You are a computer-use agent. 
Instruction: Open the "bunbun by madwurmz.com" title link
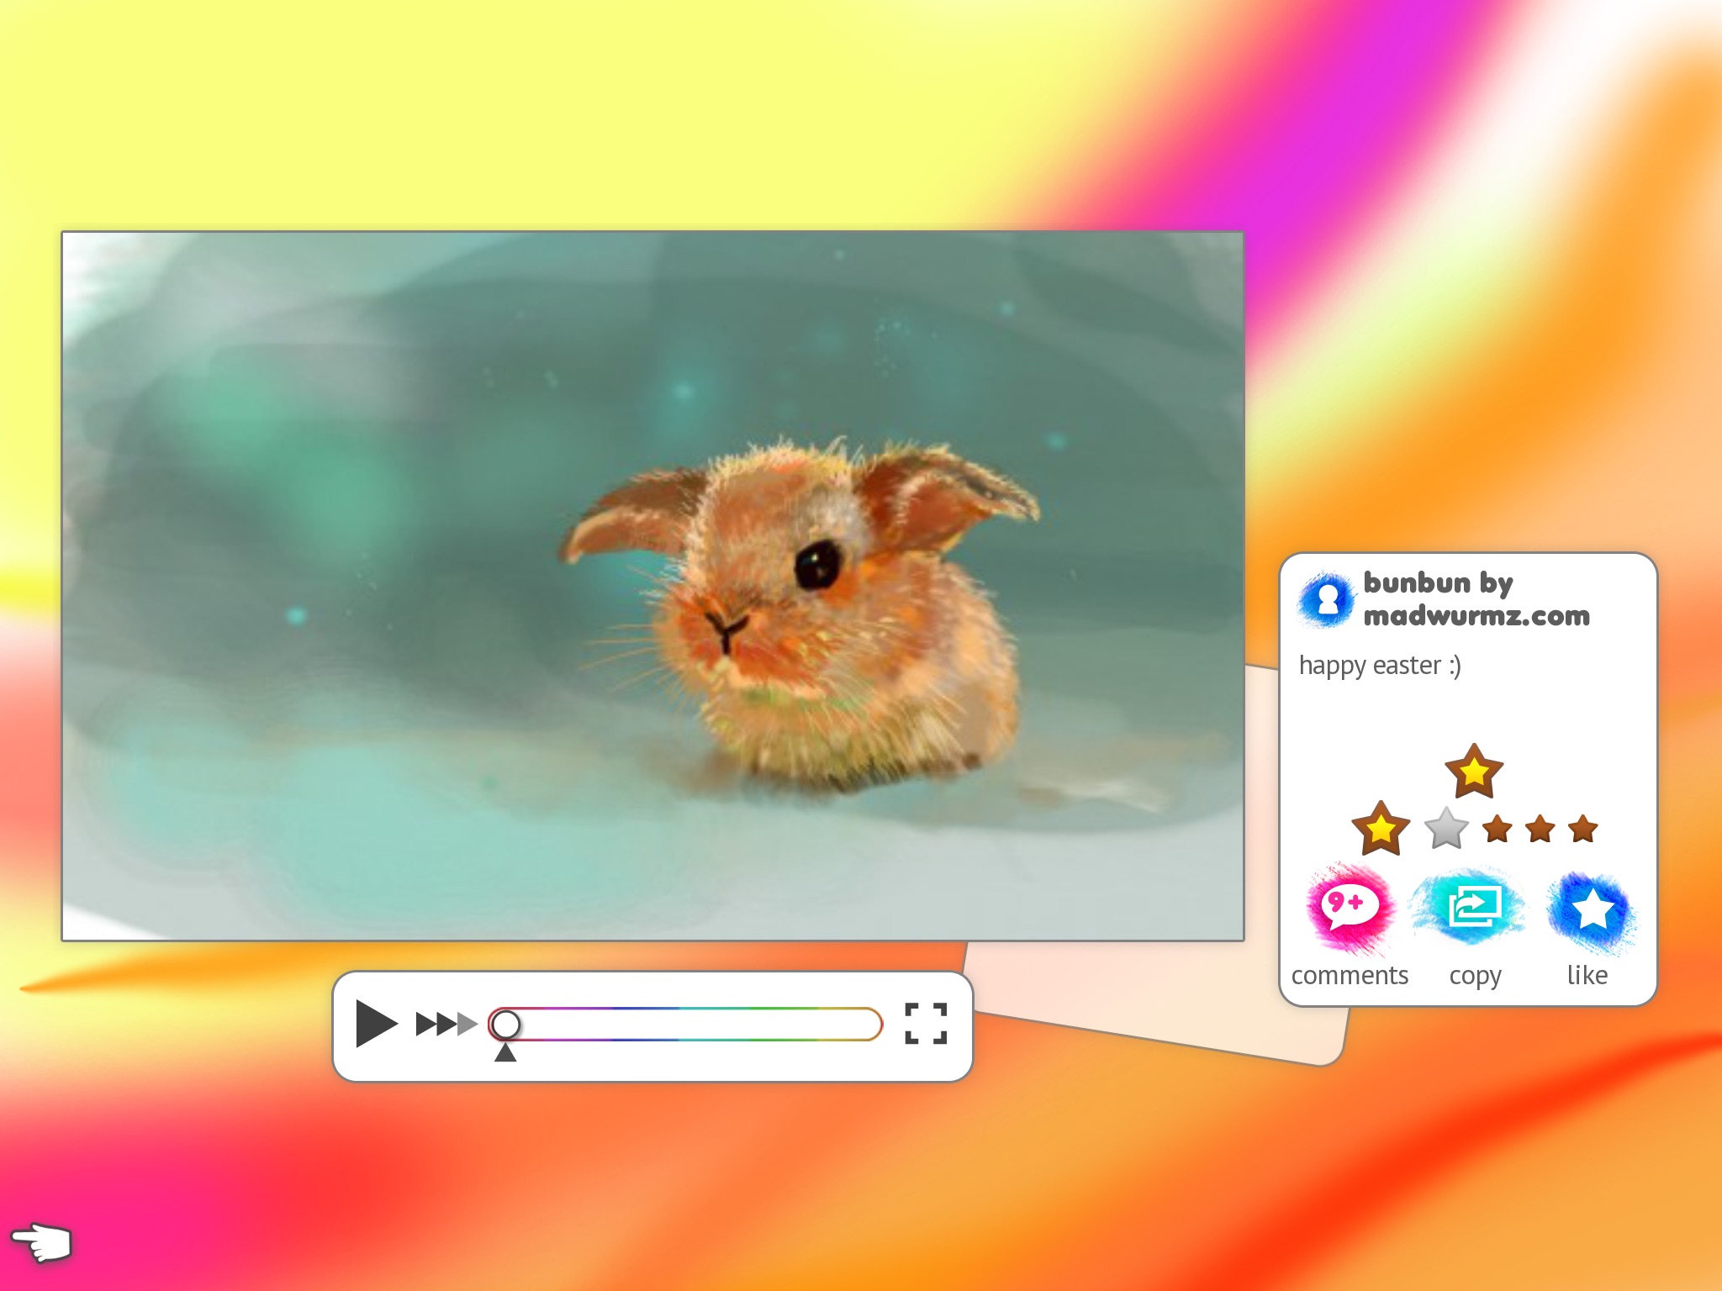point(1476,598)
